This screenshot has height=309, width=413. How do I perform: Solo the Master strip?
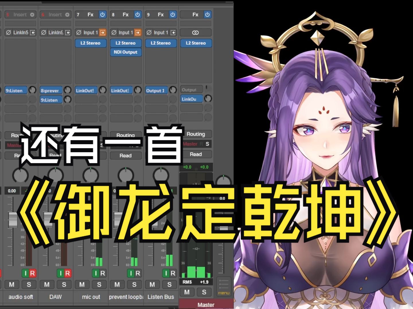click(204, 292)
